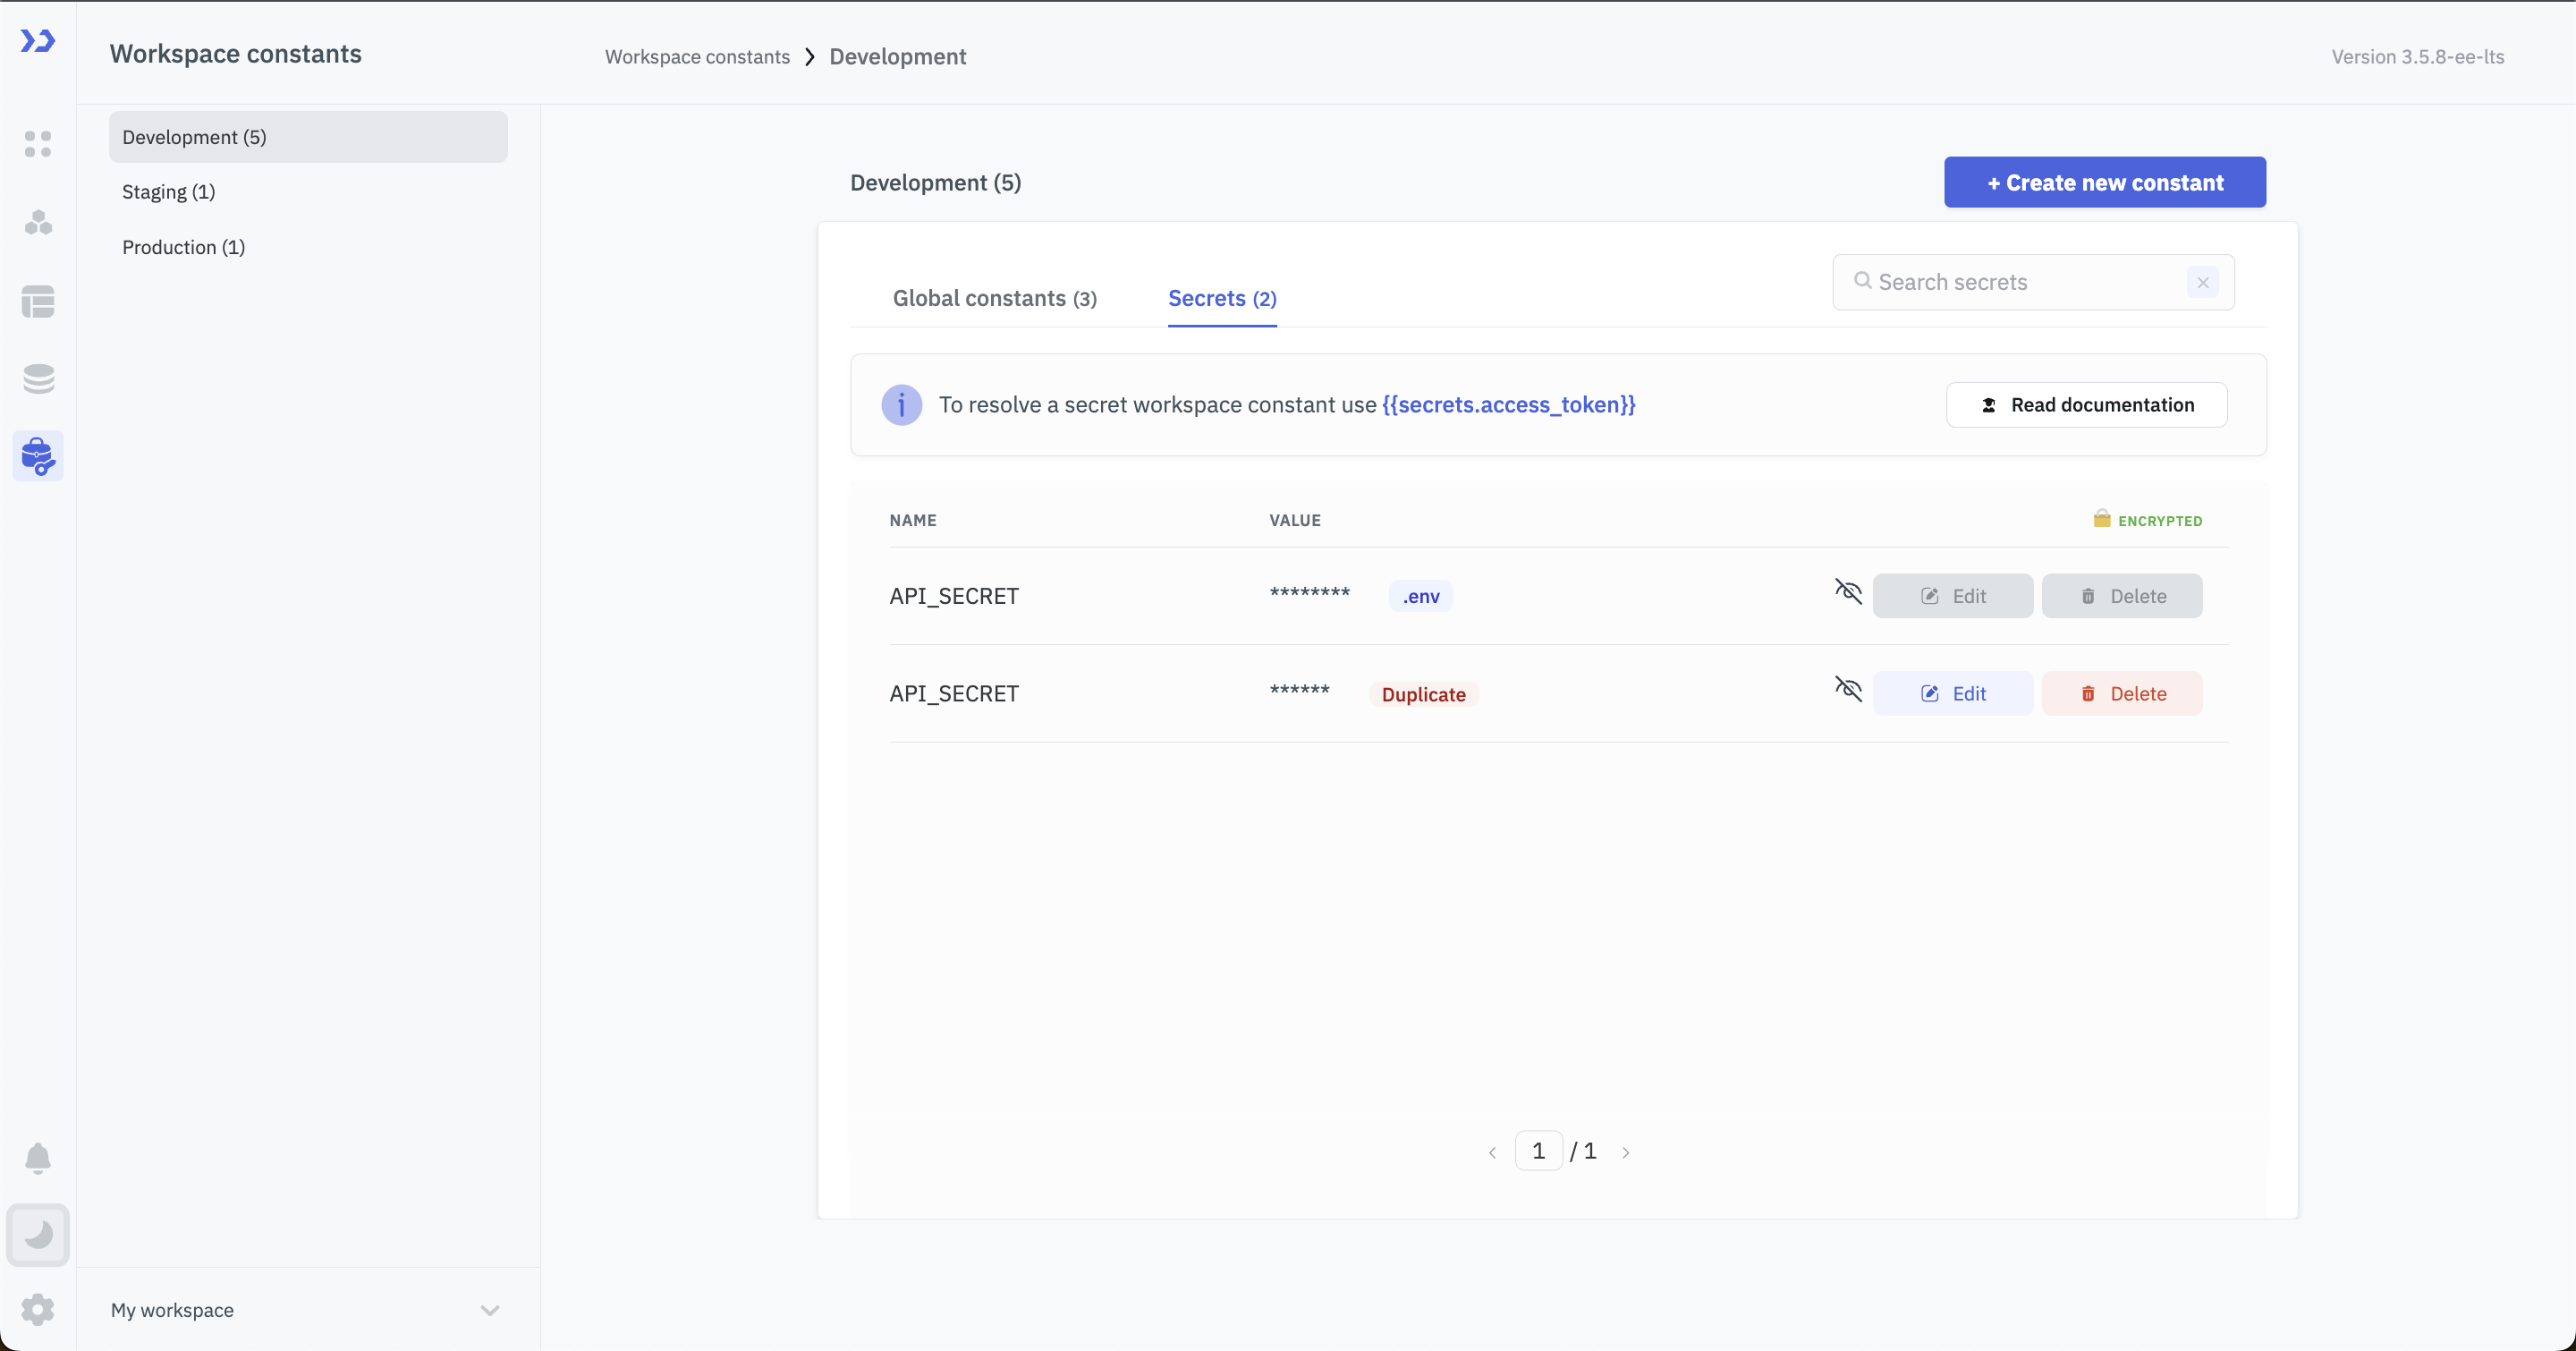Open the database table icon in sidebar

tap(38, 301)
